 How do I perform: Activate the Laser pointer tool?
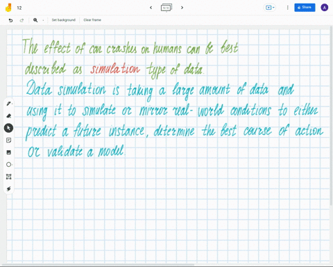pyautogui.click(x=9, y=189)
